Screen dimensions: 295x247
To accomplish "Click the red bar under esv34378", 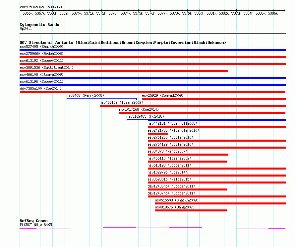I will point(188,155).
